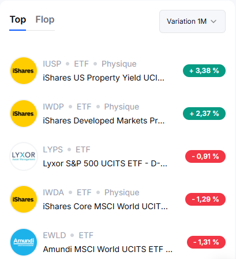Open Amundi MSCI World UCITS ETF
Image resolution: width=236 pixels, height=259 pixels.
coord(107,249)
